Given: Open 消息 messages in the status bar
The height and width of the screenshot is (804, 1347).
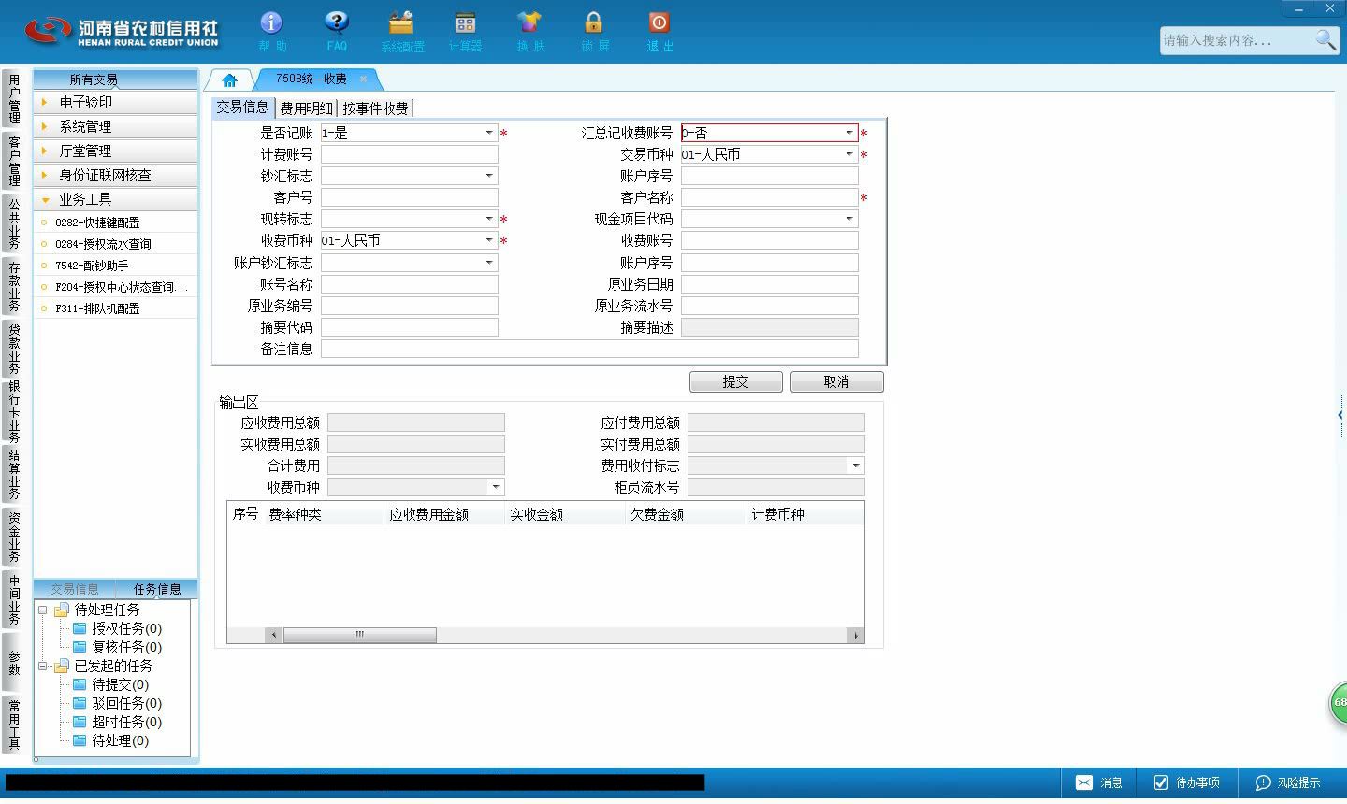Looking at the screenshot, I should pos(1099,782).
